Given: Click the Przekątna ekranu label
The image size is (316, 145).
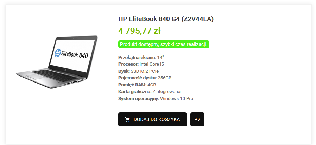Looking at the screenshot, I should point(137,58).
